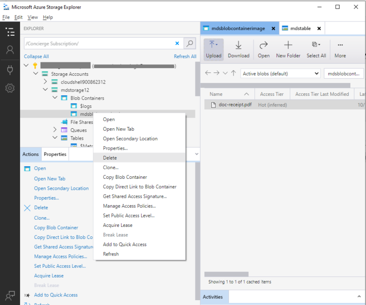Choose Refresh in the context menu
This screenshot has height=305, width=366.
[x=139, y=254]
